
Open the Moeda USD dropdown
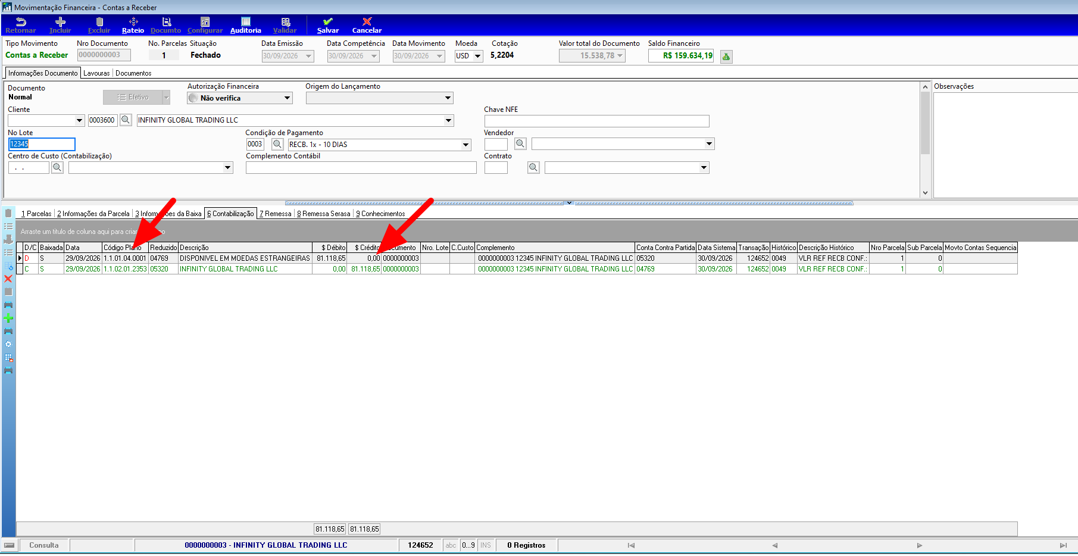[477, 56]
